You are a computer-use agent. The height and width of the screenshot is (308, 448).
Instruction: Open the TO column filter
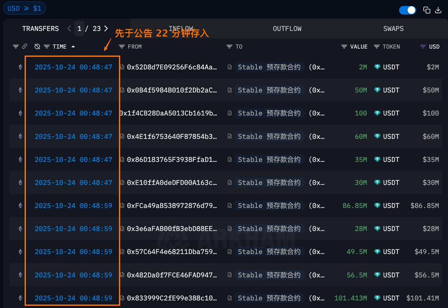[229, 47]
